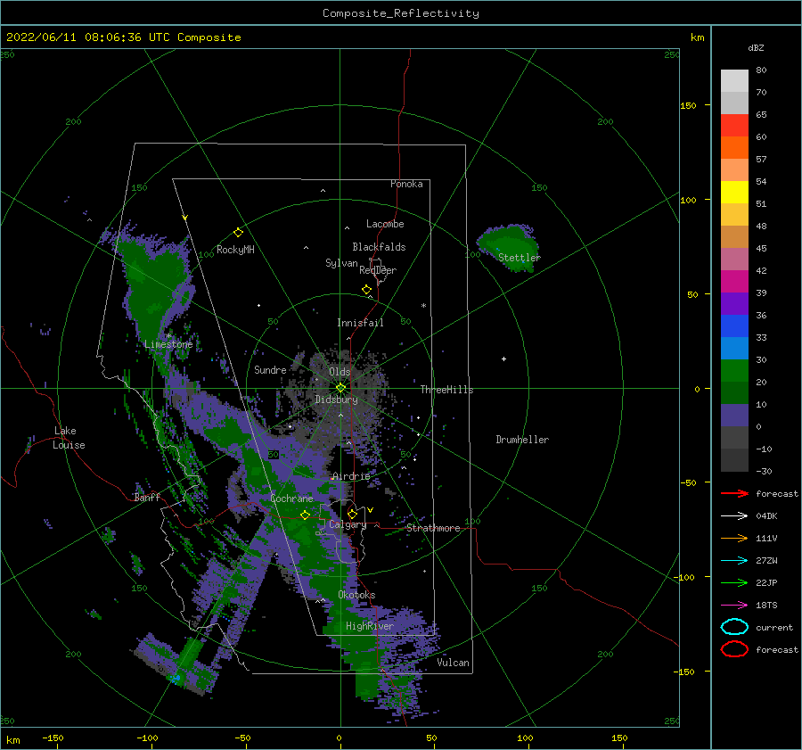Screen dimensions: 802x750
Task: Click the Innisfail town label
Action: [360, 323]
